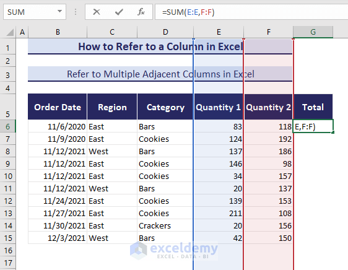Select column F header
The width and height of the screenshot is (348, 270).
pyautogui.click(x=269, y=32)
